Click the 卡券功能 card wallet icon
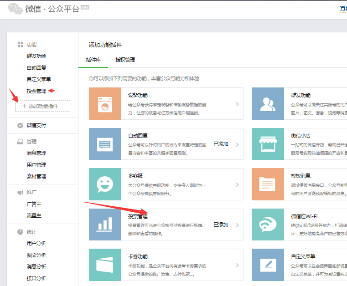Viewport: 347px width, 286px height. 105,265
